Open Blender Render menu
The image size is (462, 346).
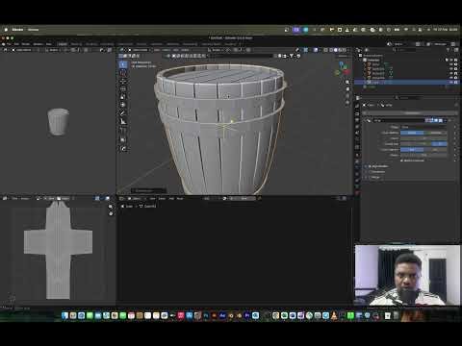point(26,44)
